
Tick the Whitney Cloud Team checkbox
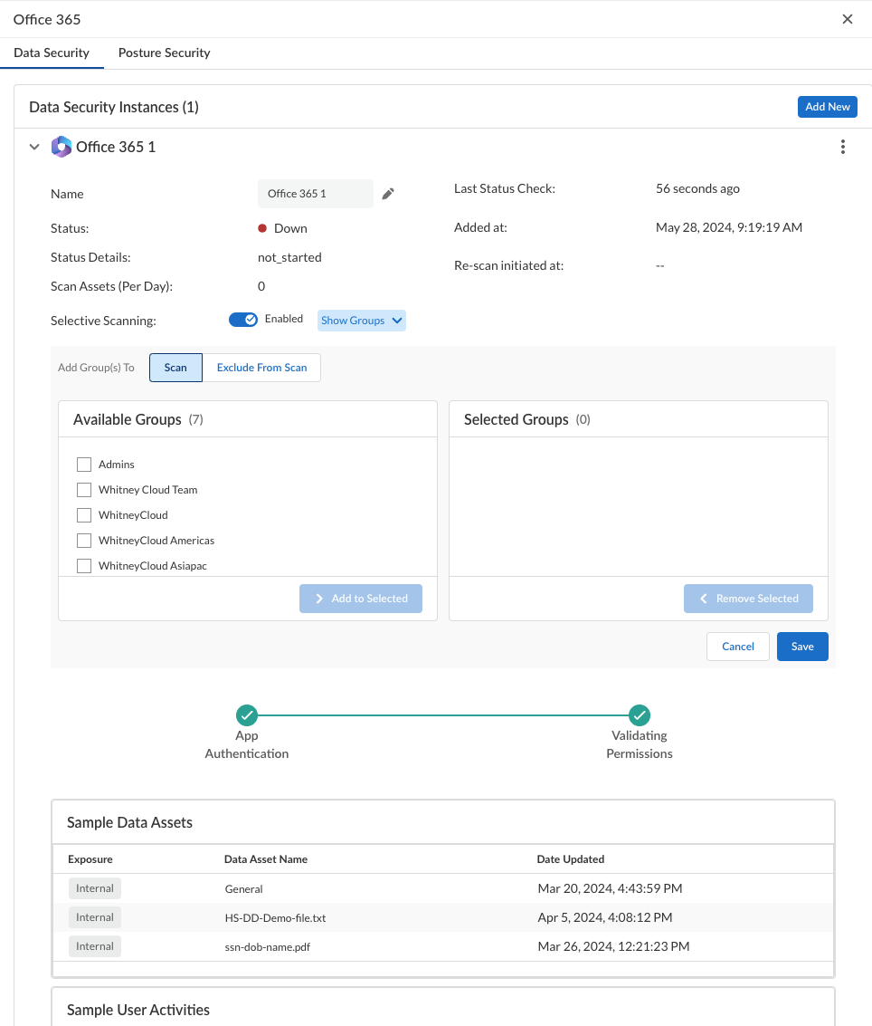click(x=84, y=490)
